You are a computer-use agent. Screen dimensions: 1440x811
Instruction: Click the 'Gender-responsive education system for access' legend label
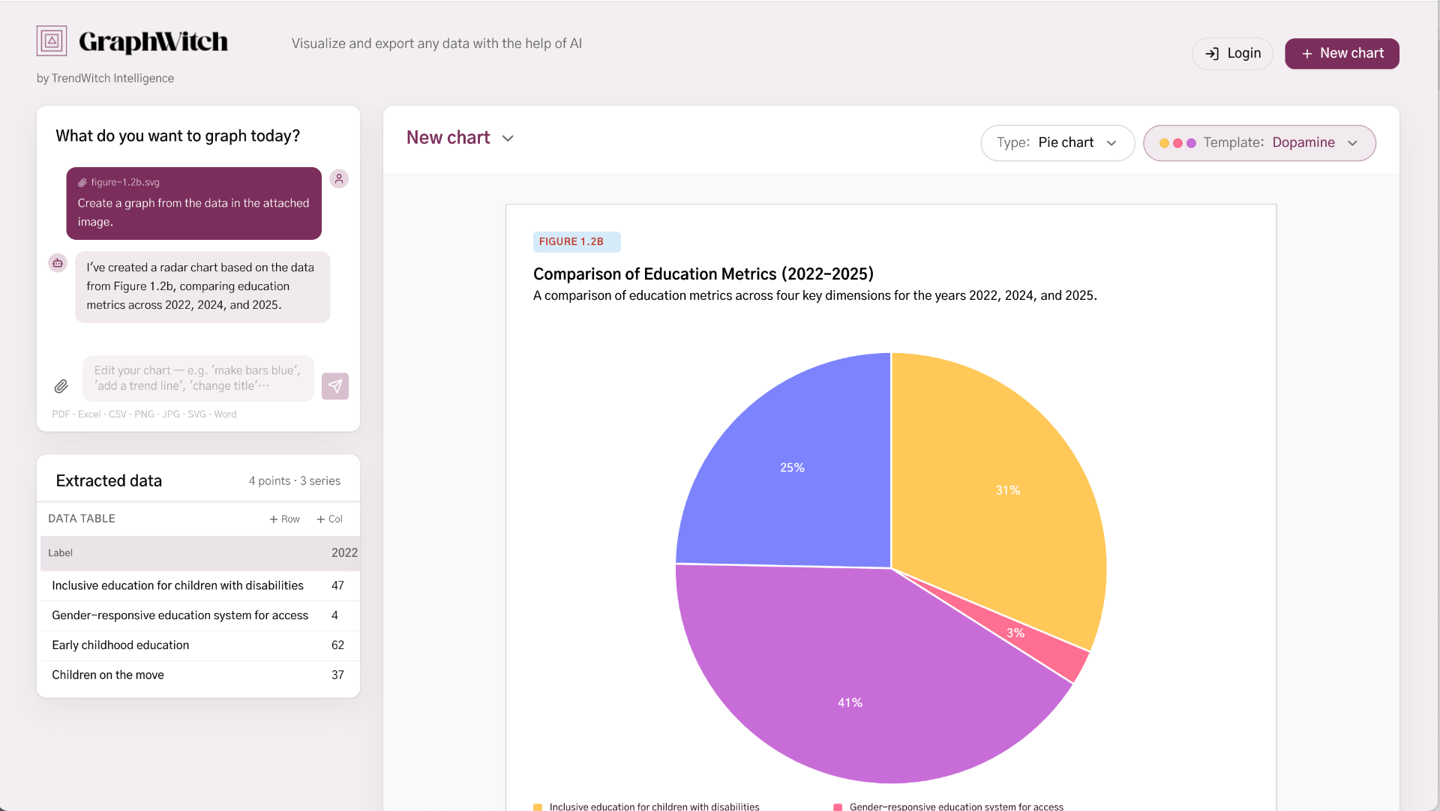coord(956,807)
